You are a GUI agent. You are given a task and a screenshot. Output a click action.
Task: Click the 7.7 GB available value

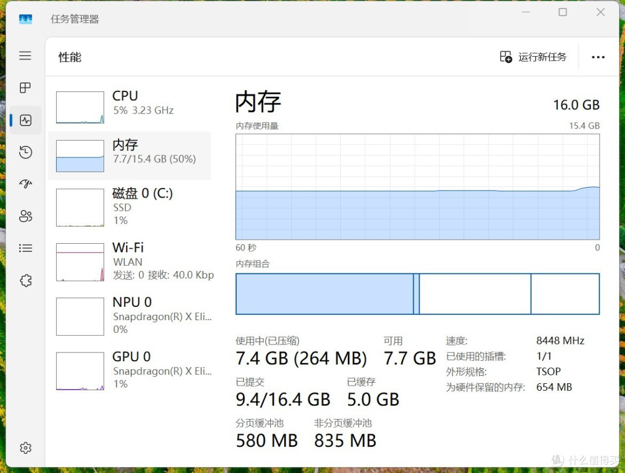click(410, 358)
